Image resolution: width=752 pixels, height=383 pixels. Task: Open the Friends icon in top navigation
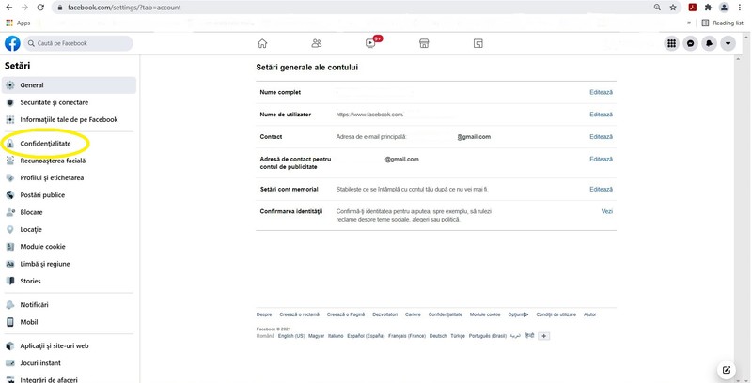pos(317,43)
